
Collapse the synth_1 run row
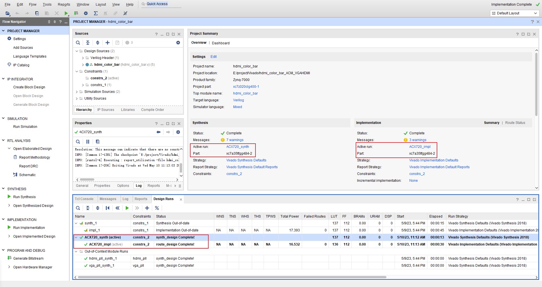pyautogui.click(x=76, y=223)
